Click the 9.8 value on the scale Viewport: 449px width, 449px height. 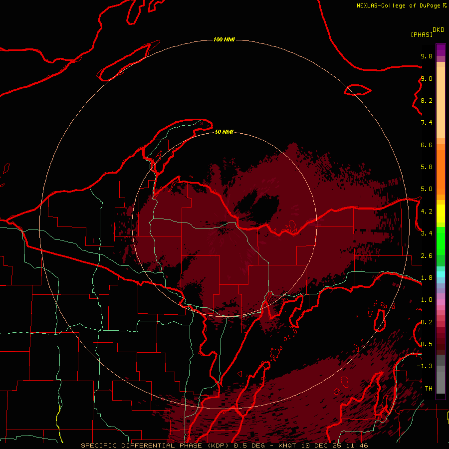click(427, 56)
